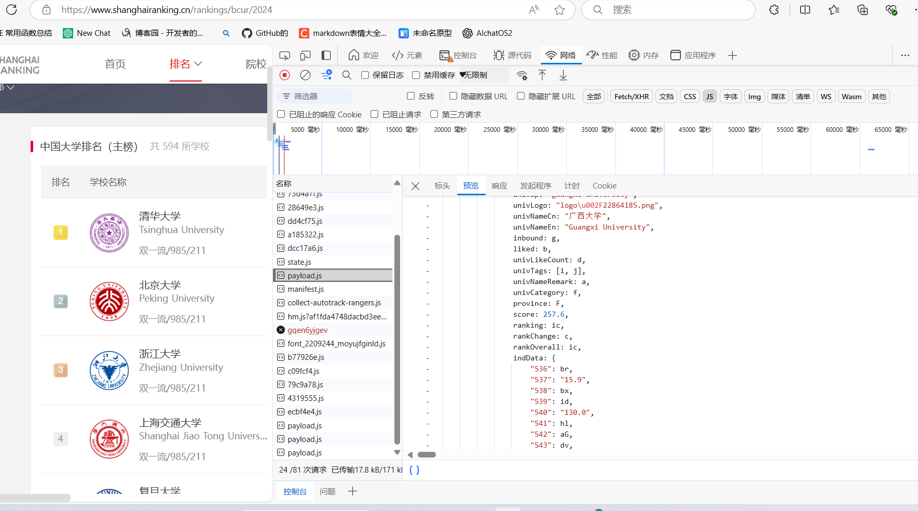Click 首页 site navigation link
The width and height of the screenshot is (918, 511).
[115, 64]
